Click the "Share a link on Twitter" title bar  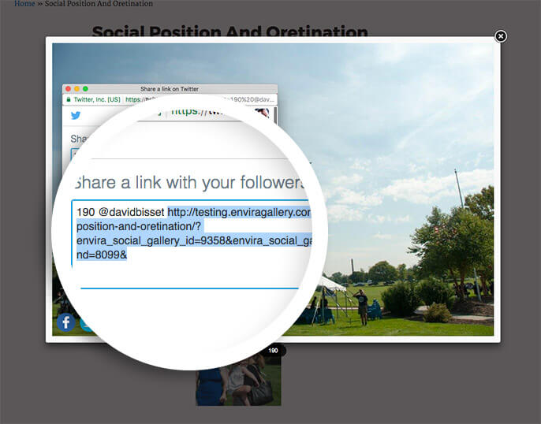[x=170, y=89]
